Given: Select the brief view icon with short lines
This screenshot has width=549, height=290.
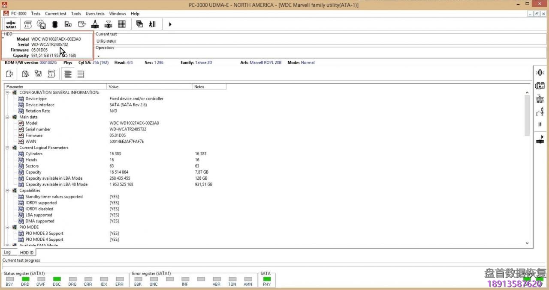Looking at the screenshot, I should pyautogui.click(x=68, y=74).
